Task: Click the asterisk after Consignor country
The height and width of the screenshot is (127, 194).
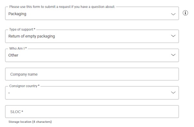Action: coord(39,86)
